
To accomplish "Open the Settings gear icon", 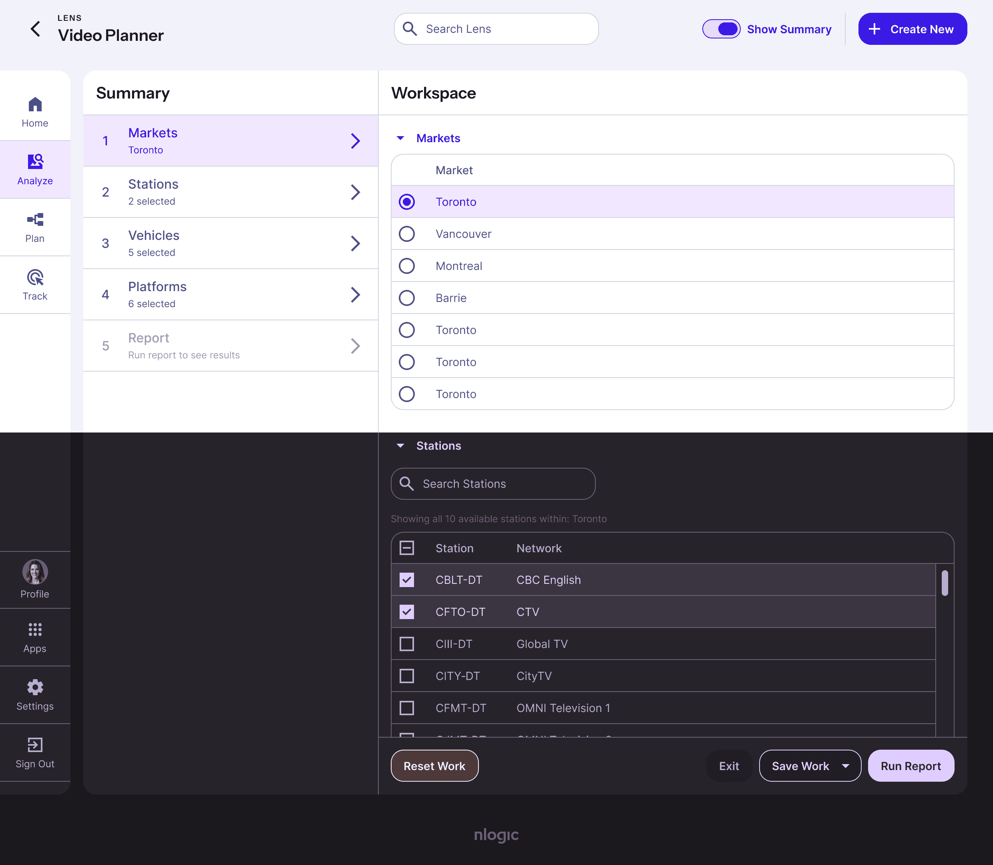I will (x=35, y=687).
